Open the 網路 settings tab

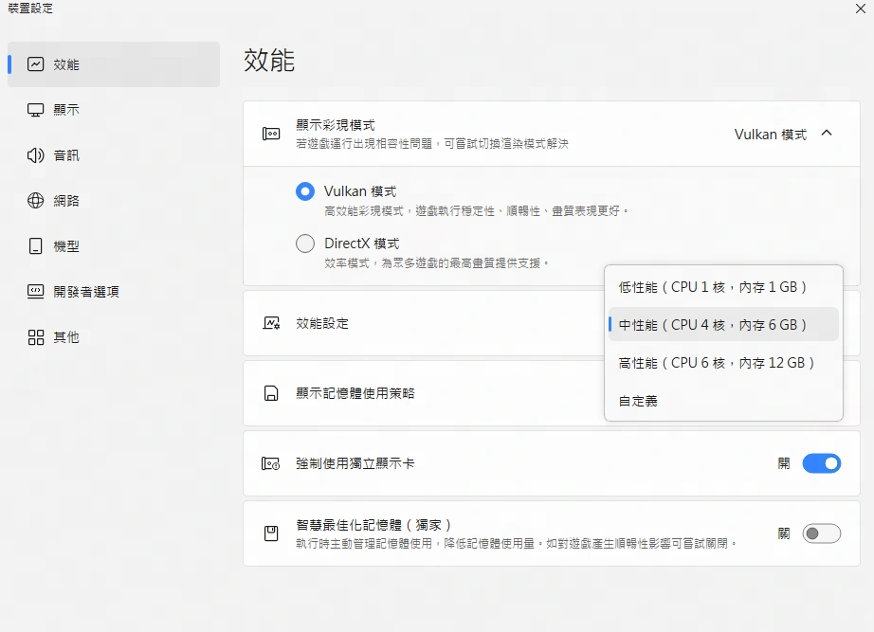click(x=114, y=201)
